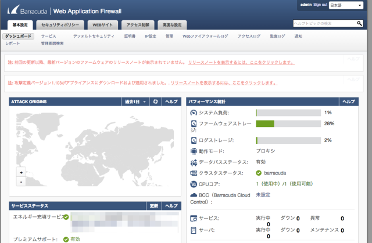The image size is (372, 243).
Task: Click the ログストレージ disk icon
Action: tap(194, 140)
